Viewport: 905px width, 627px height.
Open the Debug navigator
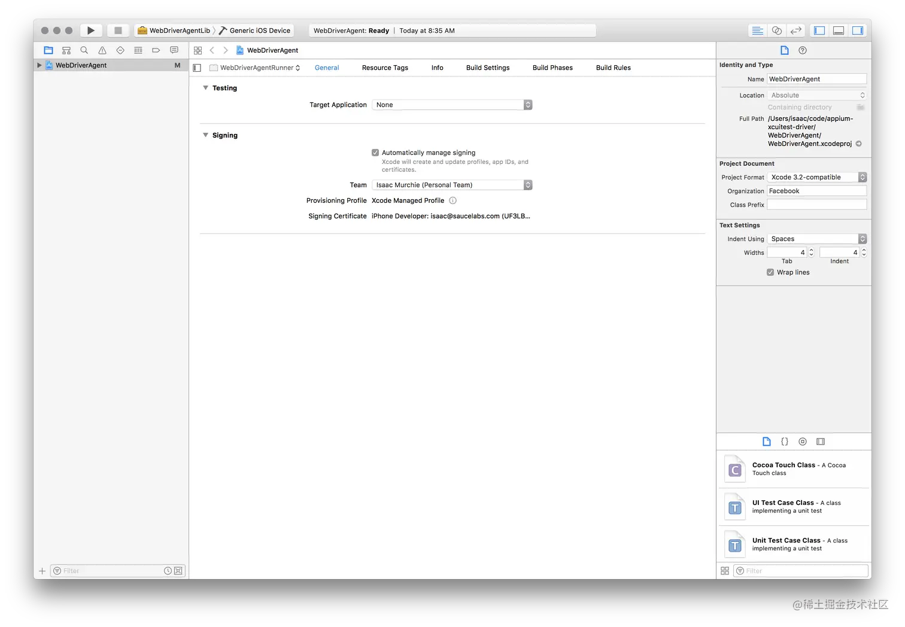(x=138, y=50)
